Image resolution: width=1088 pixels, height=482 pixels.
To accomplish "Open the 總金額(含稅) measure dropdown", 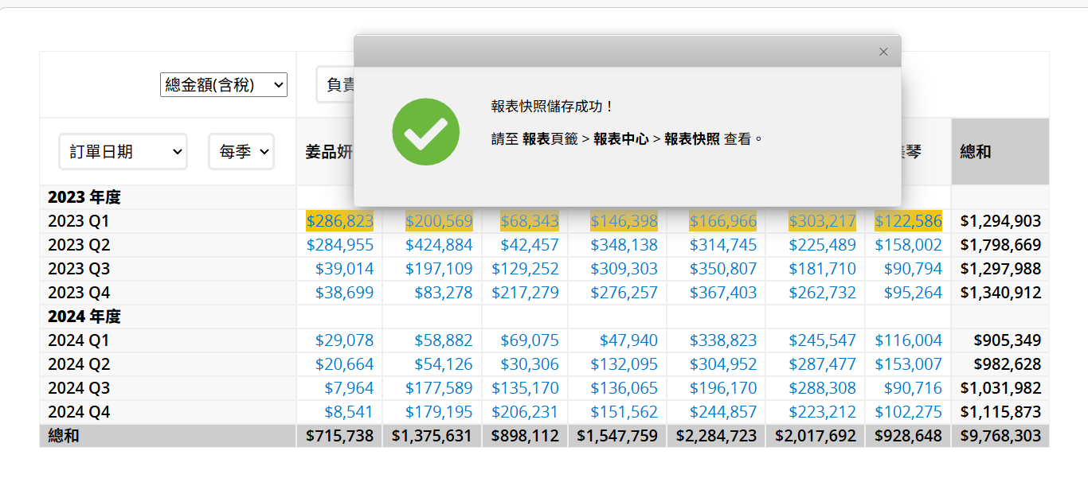I will coord(224,84).
